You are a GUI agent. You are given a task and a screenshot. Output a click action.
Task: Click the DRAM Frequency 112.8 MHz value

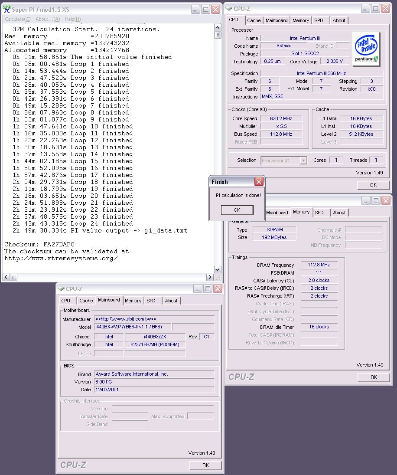click(x=319, y=265)
